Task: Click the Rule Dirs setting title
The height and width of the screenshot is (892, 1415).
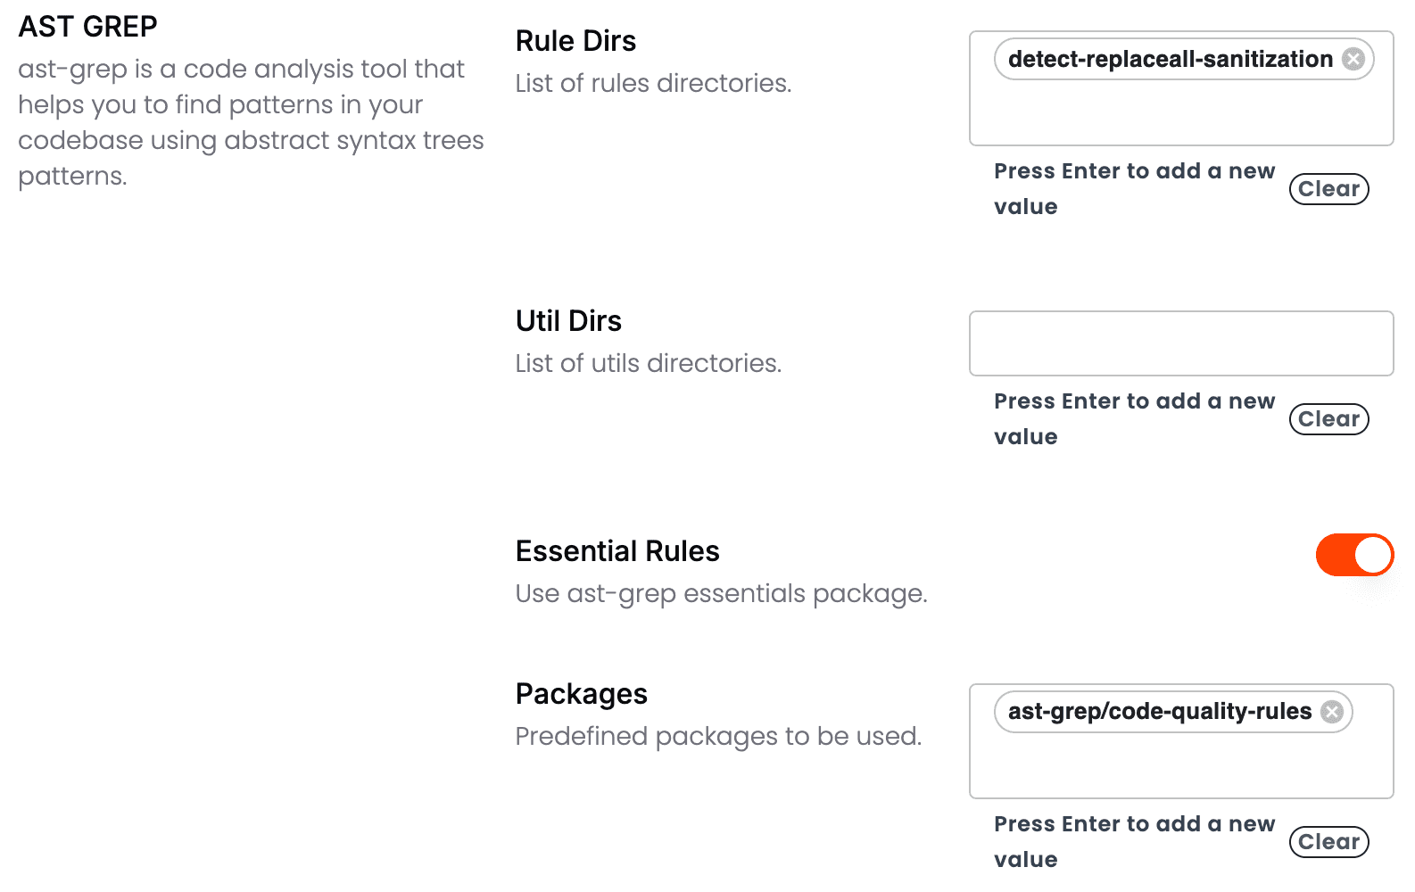Action: coord(575,41)
